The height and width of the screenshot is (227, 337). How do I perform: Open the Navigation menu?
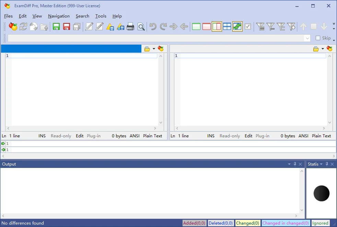(x=59, y=16)
